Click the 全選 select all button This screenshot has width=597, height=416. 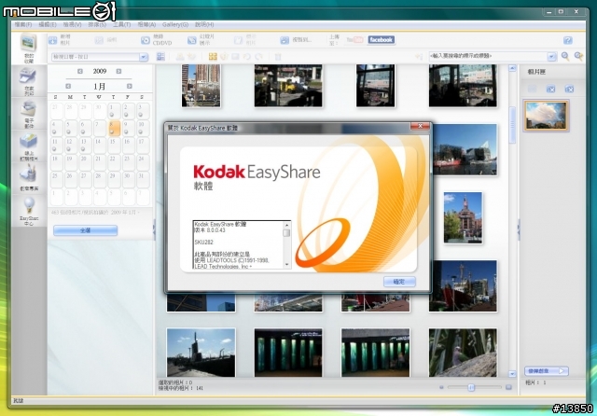[85, 230]
